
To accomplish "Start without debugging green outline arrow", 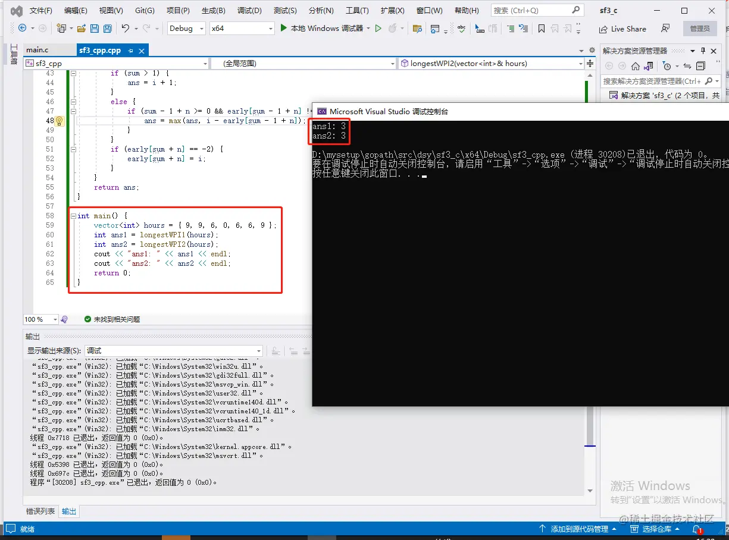I will pyautogui.click(x=378, y=28).
